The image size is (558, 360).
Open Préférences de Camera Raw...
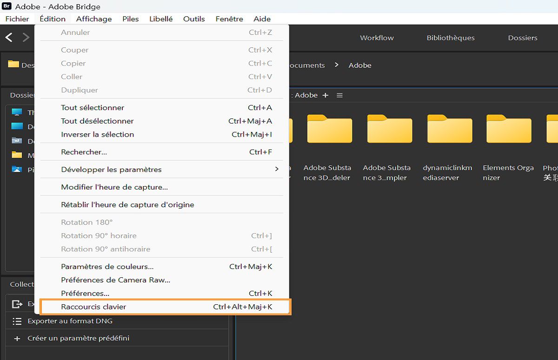162,280
